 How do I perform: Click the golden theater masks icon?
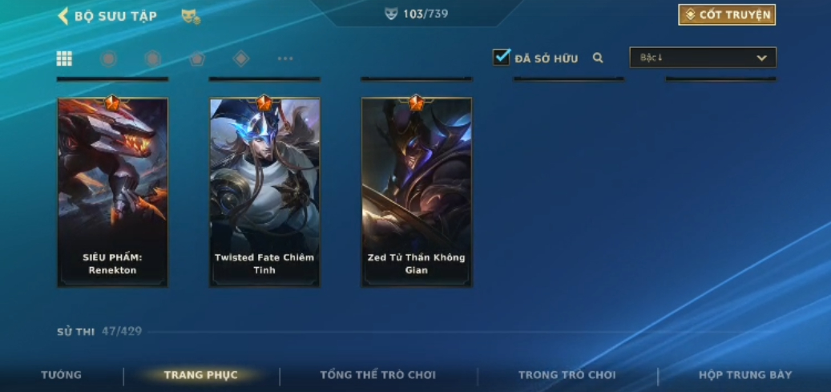(190, 17)
